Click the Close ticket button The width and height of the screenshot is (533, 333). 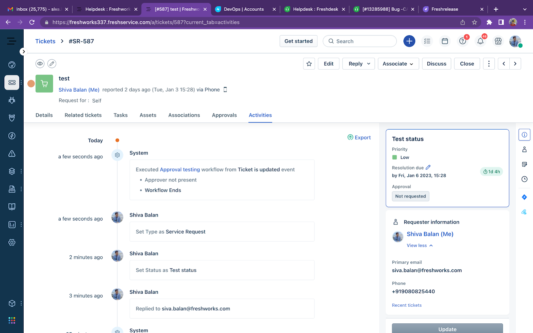(467, 64)
